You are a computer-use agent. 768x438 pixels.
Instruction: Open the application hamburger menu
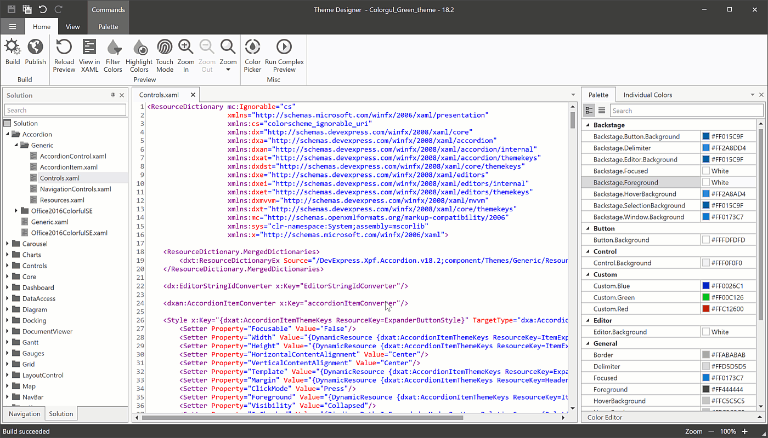pos(12,26)
